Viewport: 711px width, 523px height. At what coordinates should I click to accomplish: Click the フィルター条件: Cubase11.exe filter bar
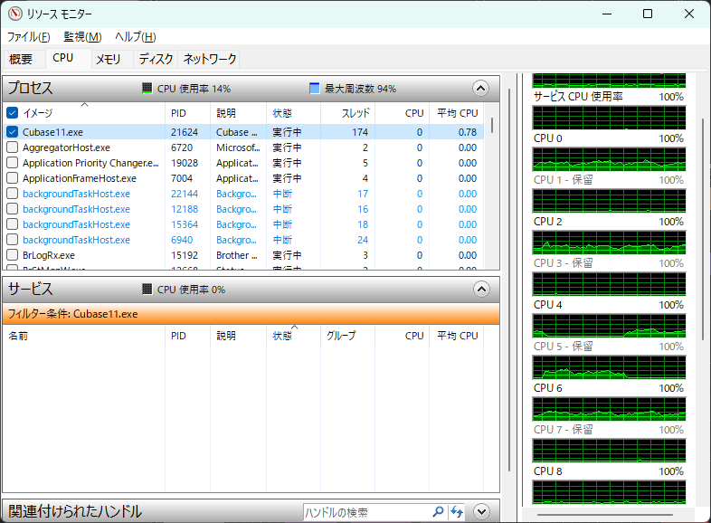pyautogui.click(x=251, y=313)
